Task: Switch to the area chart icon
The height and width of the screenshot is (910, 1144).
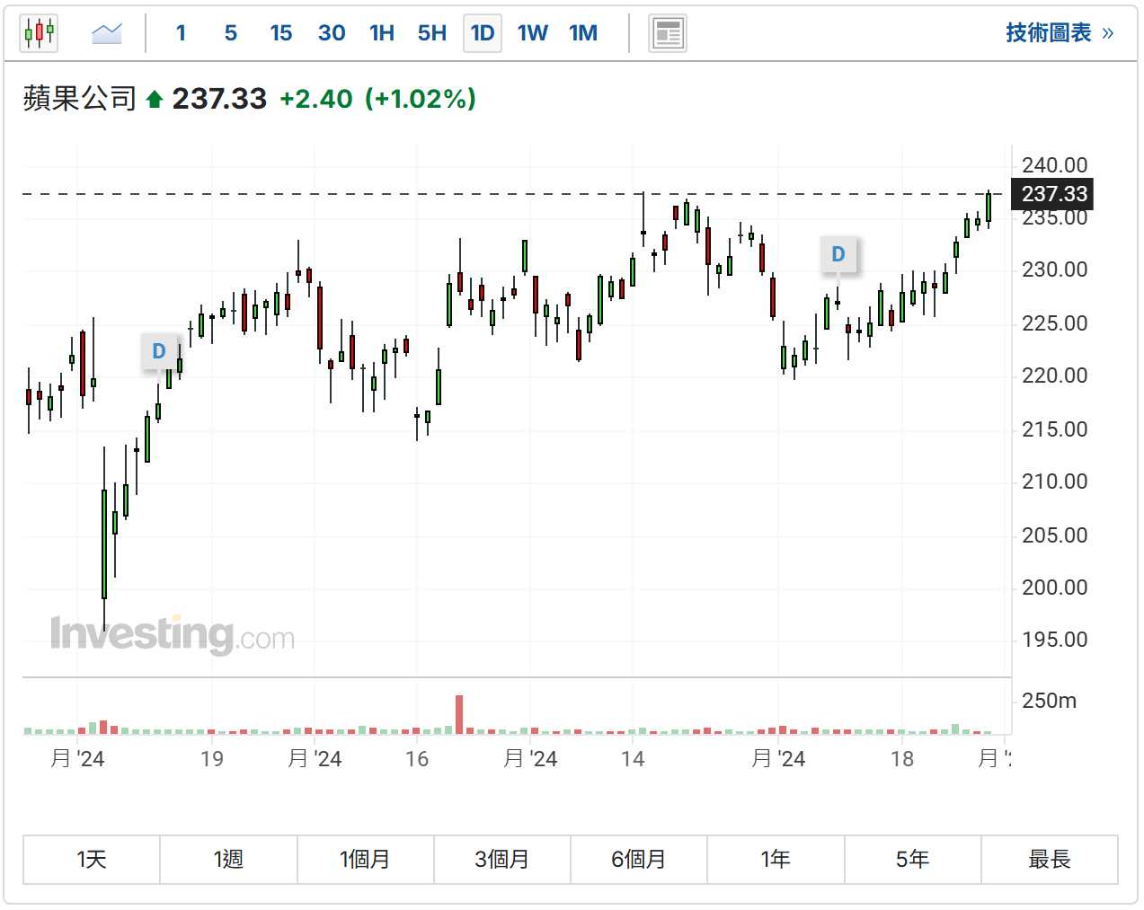Action: [x=107, y=34]
